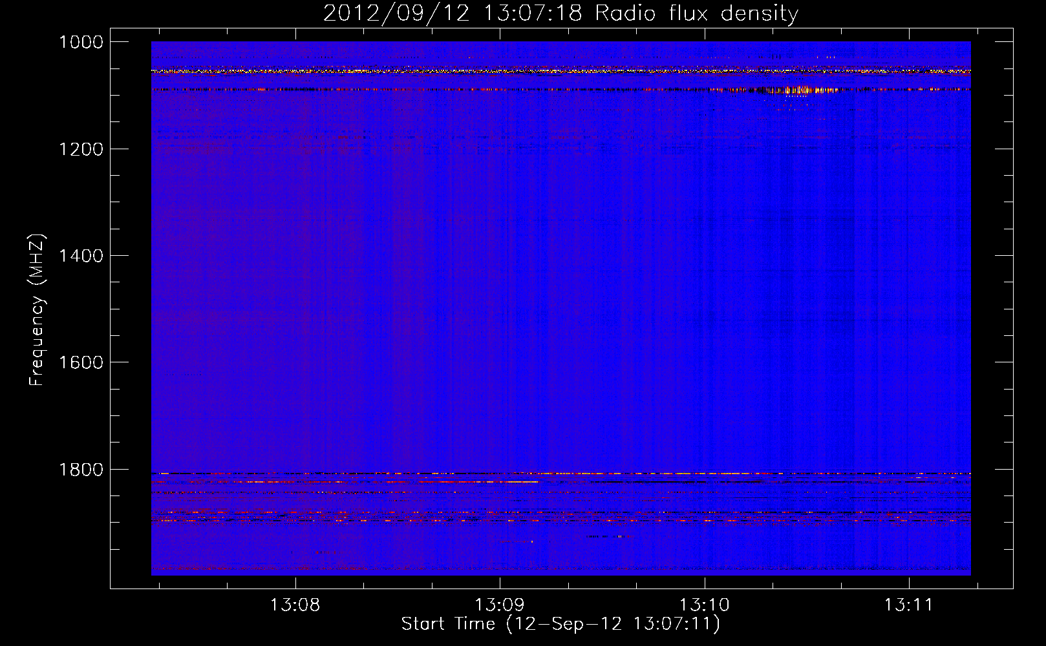Screen dimensions: 1046x646
Task: Click the 'Frequency (MHZ)' axis label
Action: 37,310
